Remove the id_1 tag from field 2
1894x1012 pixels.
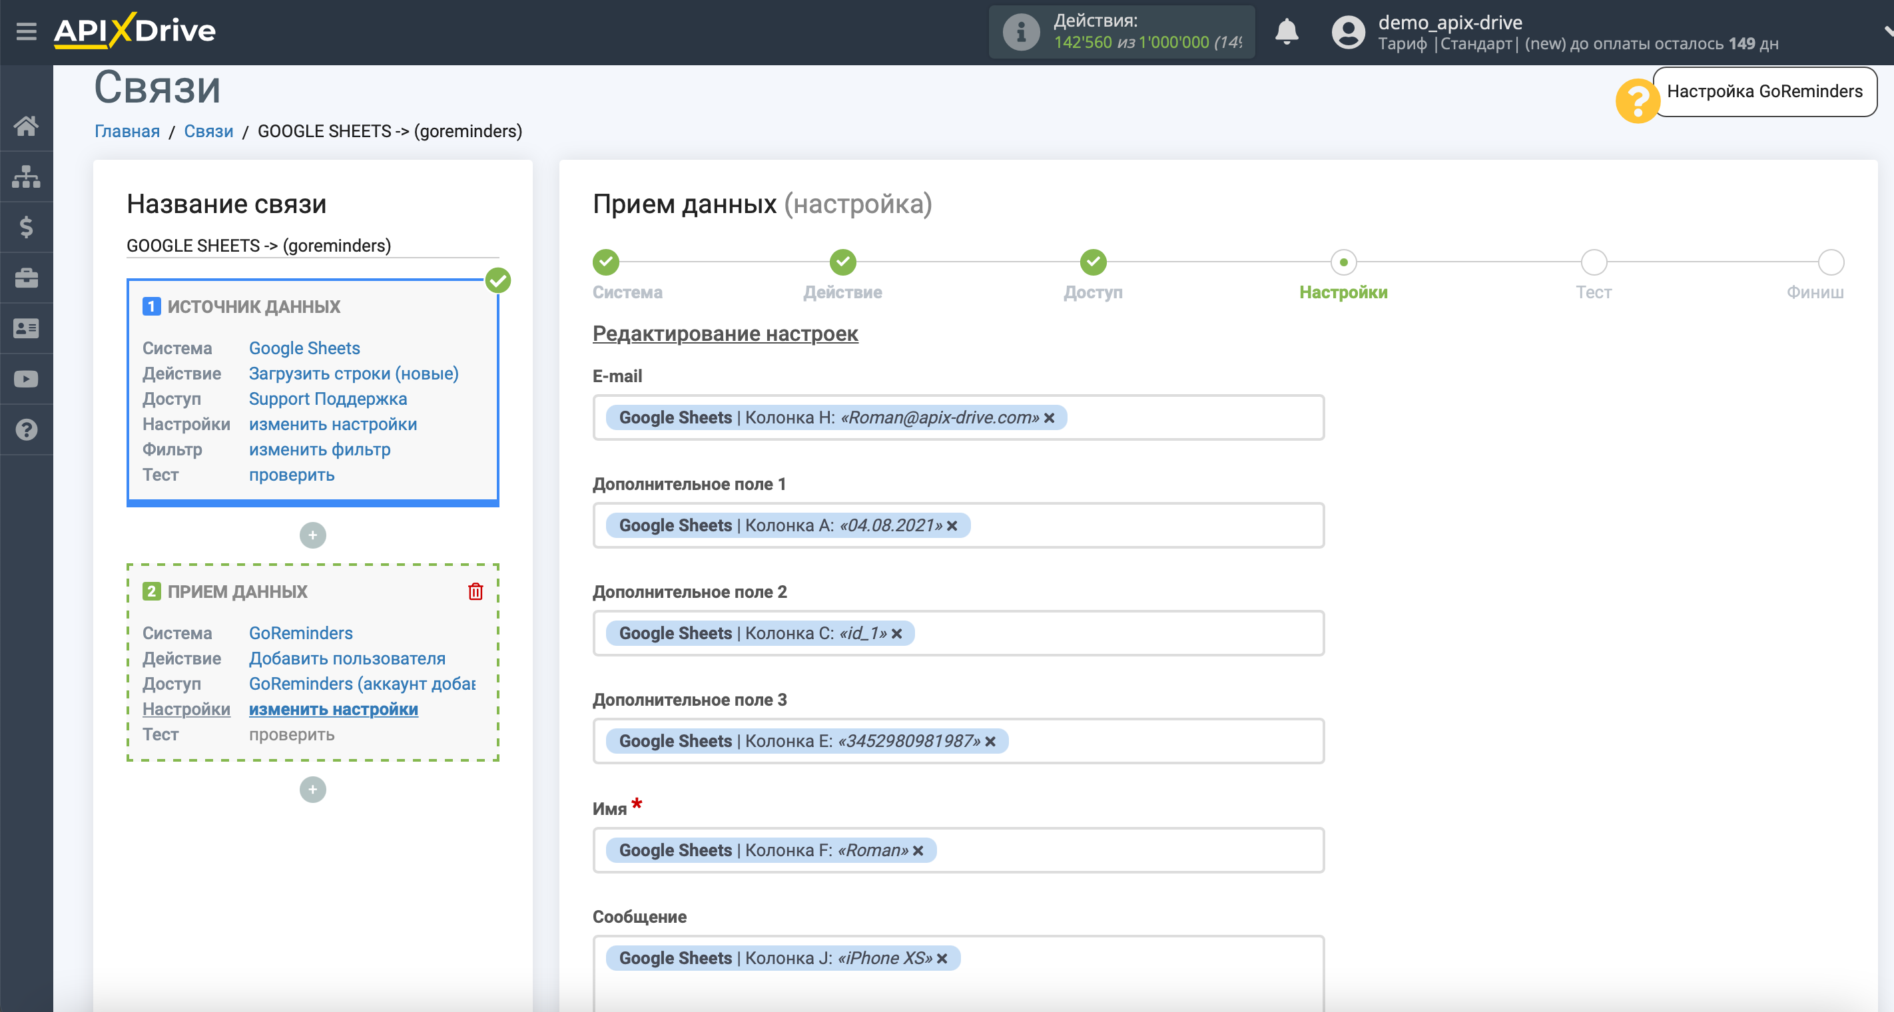point(896,634)
